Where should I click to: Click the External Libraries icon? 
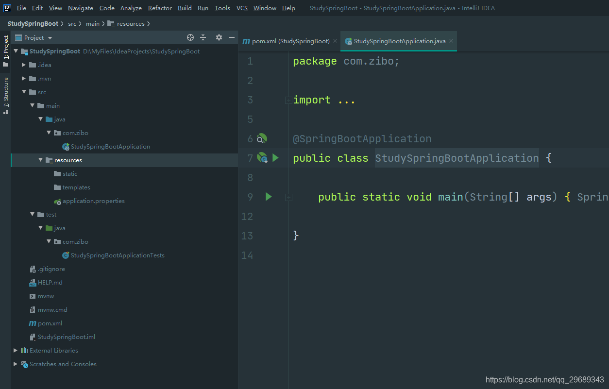click(24, 350)
